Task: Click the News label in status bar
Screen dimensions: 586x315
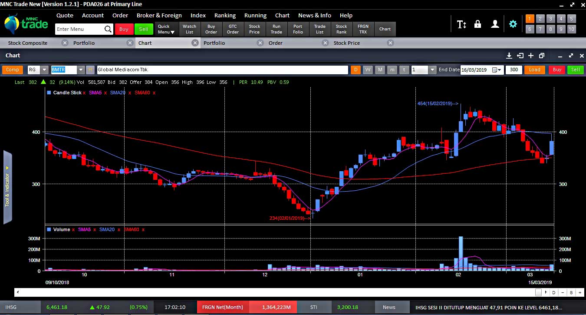Action: coord(389,307)
